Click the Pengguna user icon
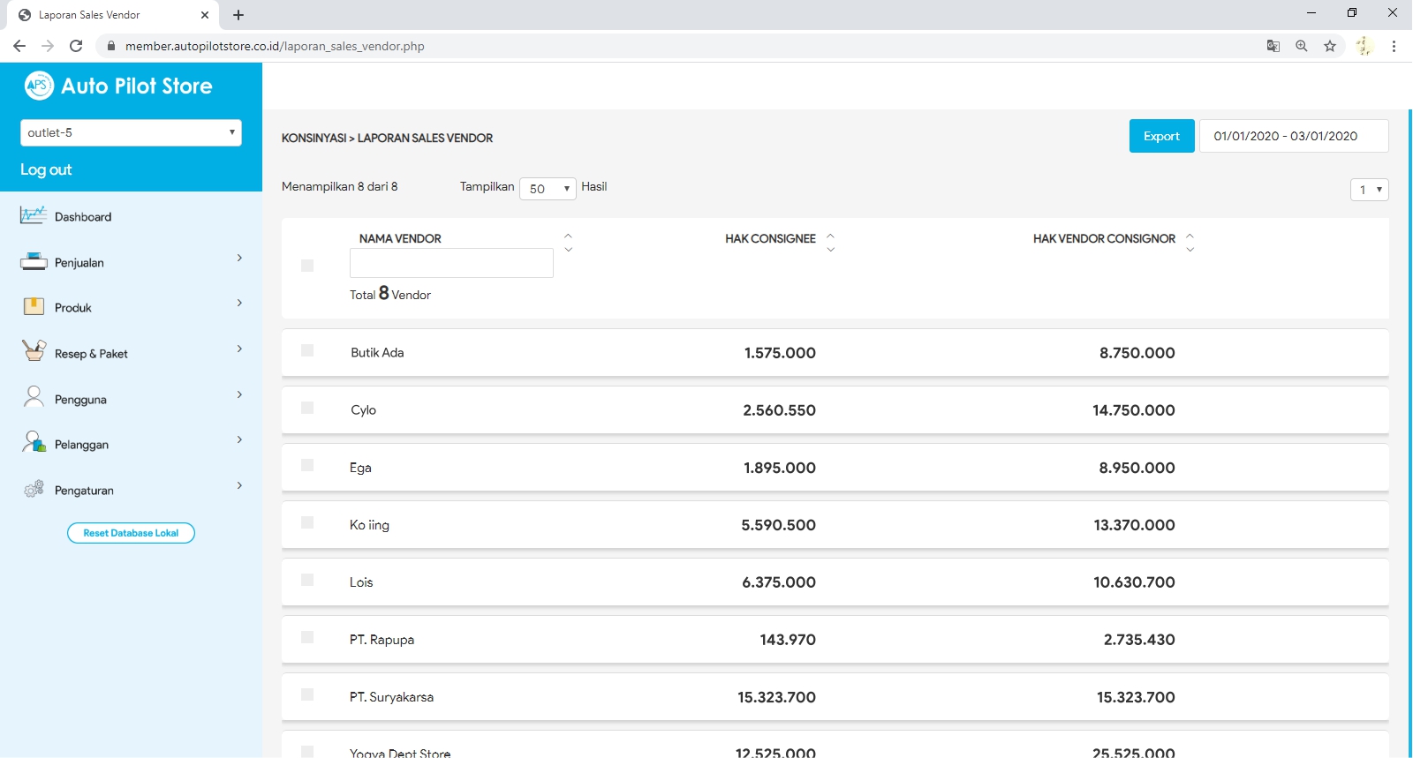Viewport: 1413px width, 758px height. [x=34, y=397]
